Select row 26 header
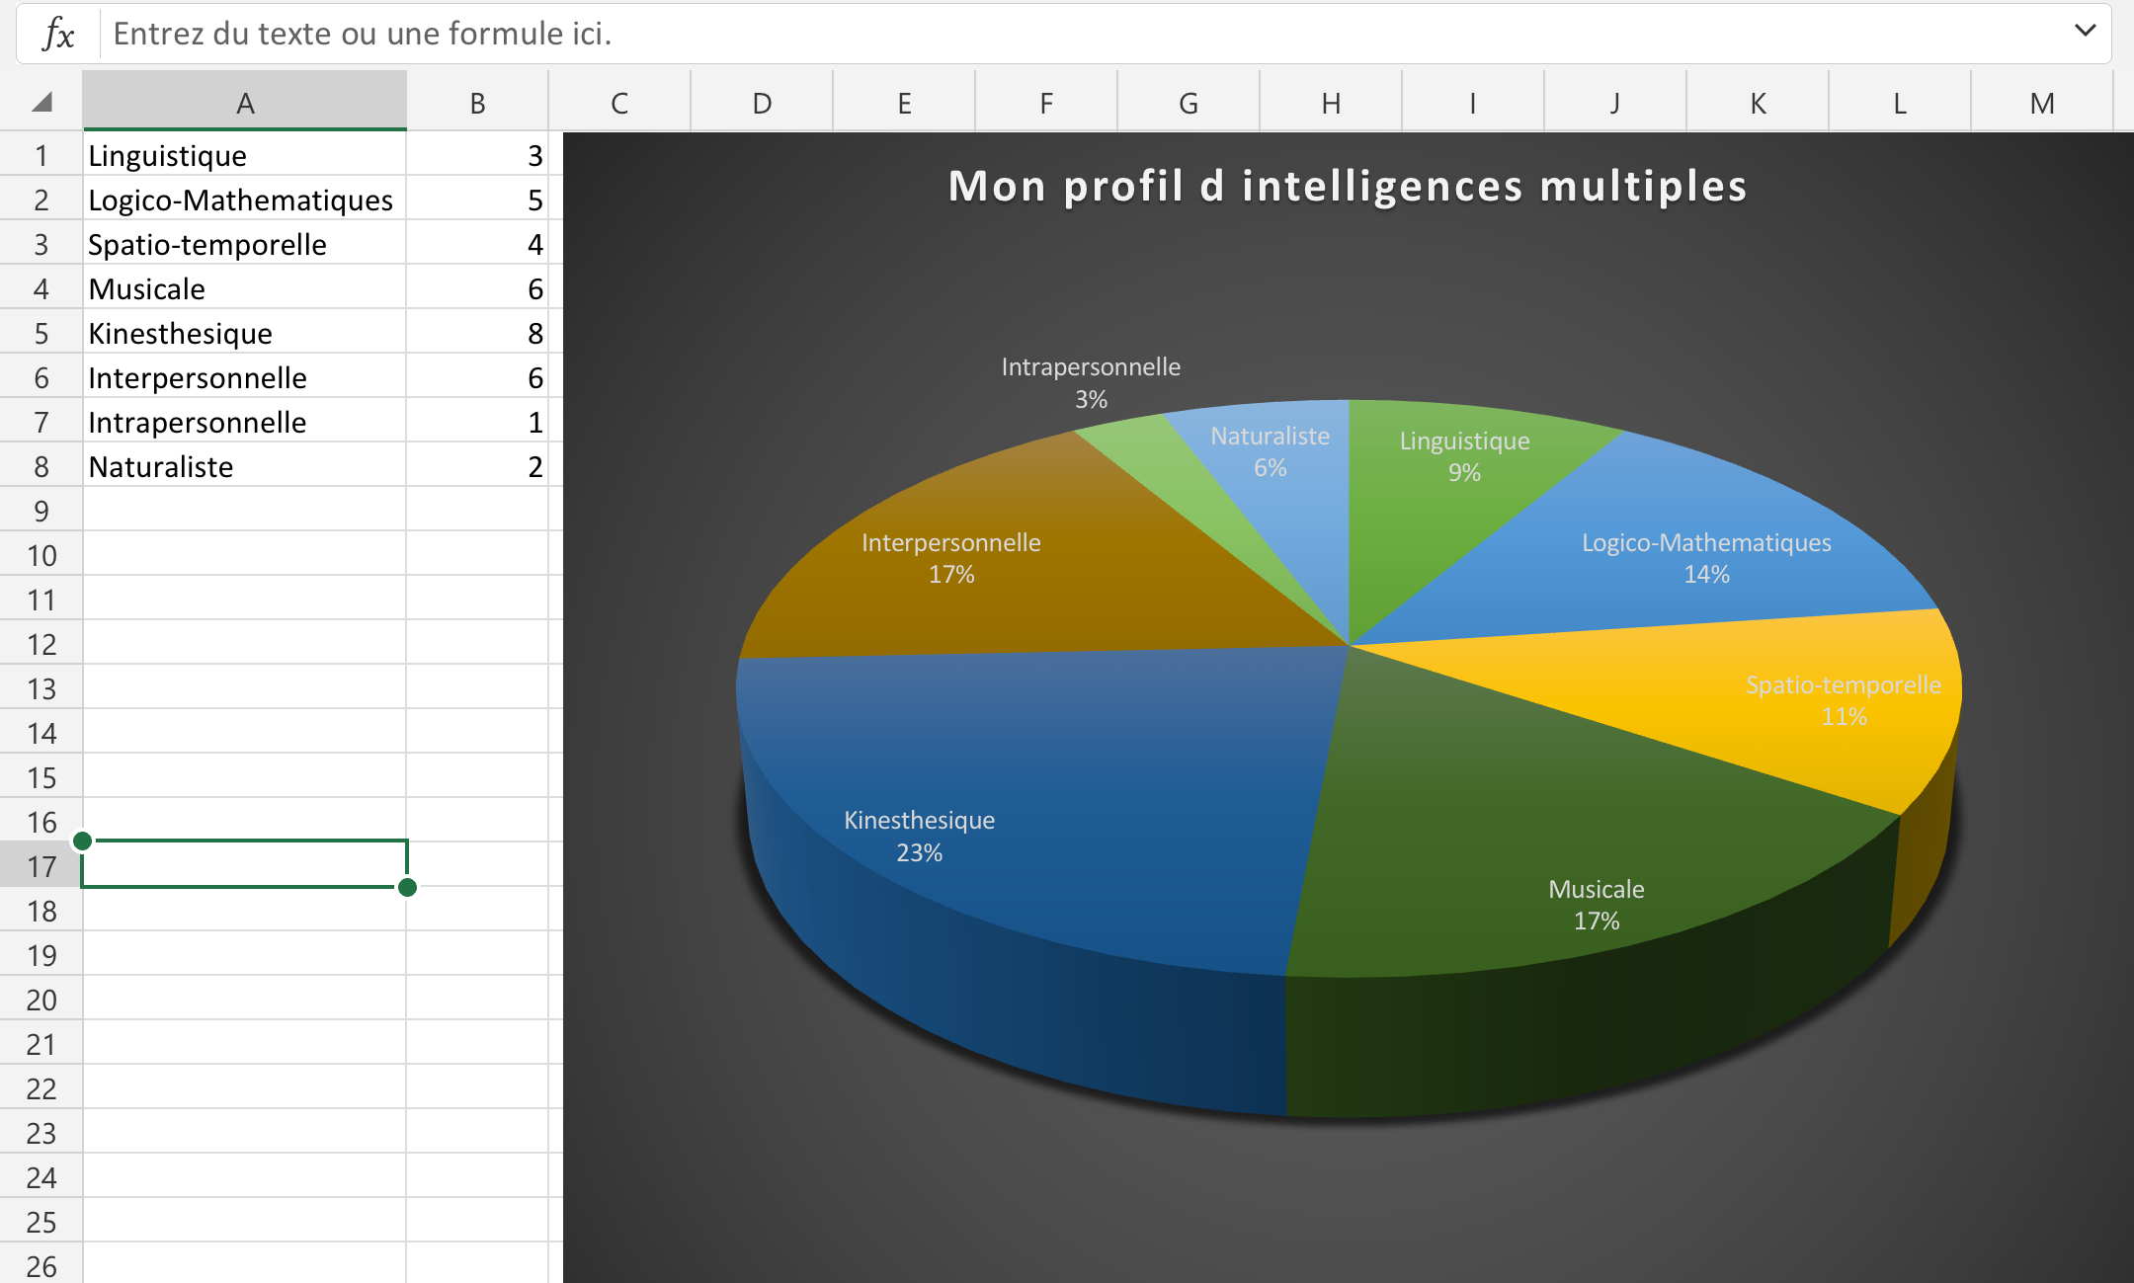 [x=40, y=1265]
